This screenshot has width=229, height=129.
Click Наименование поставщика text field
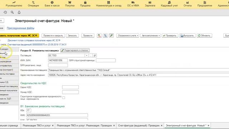pos(138,70)
